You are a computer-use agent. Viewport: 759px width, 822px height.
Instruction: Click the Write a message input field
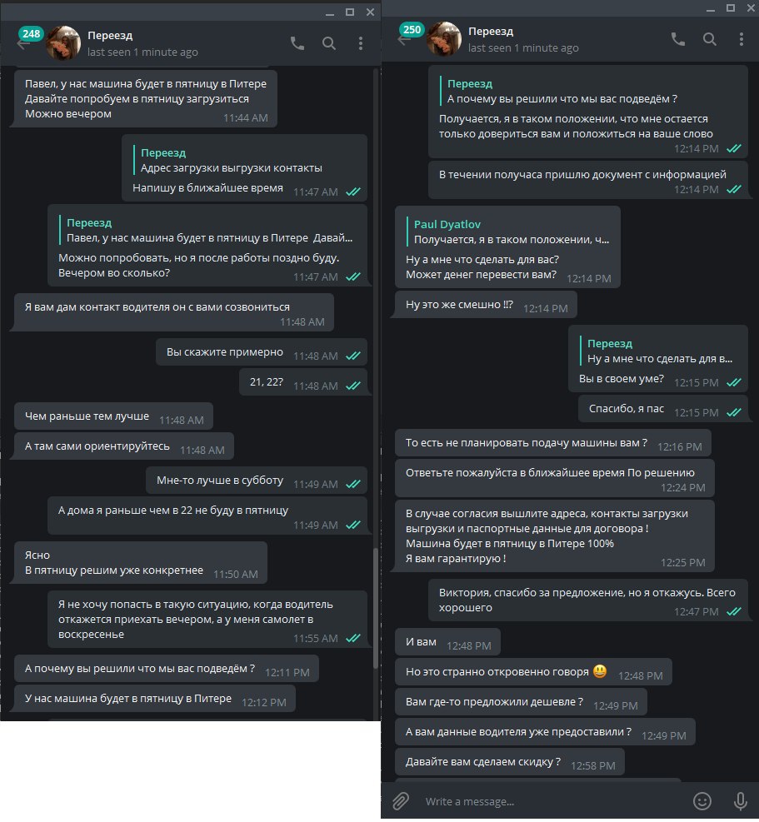point(551,801)
